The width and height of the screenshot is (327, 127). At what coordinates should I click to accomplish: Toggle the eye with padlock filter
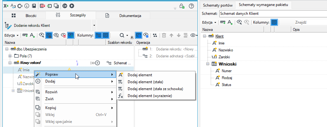coord(49,35)
